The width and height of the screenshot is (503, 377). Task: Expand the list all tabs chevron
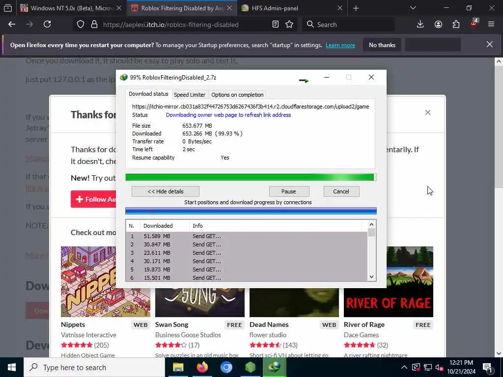[413, 8]
